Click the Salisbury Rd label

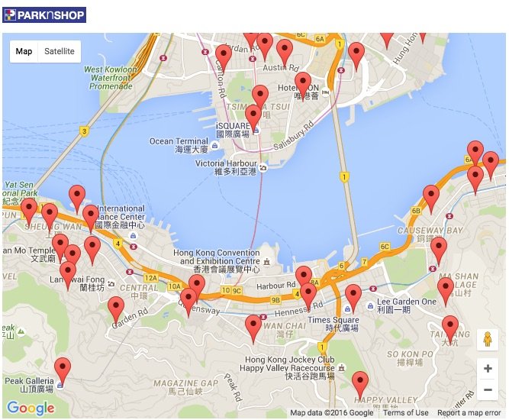[x=294, y=135]
